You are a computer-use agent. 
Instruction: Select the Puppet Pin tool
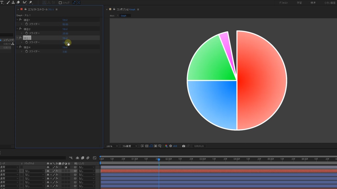(31, 2)
